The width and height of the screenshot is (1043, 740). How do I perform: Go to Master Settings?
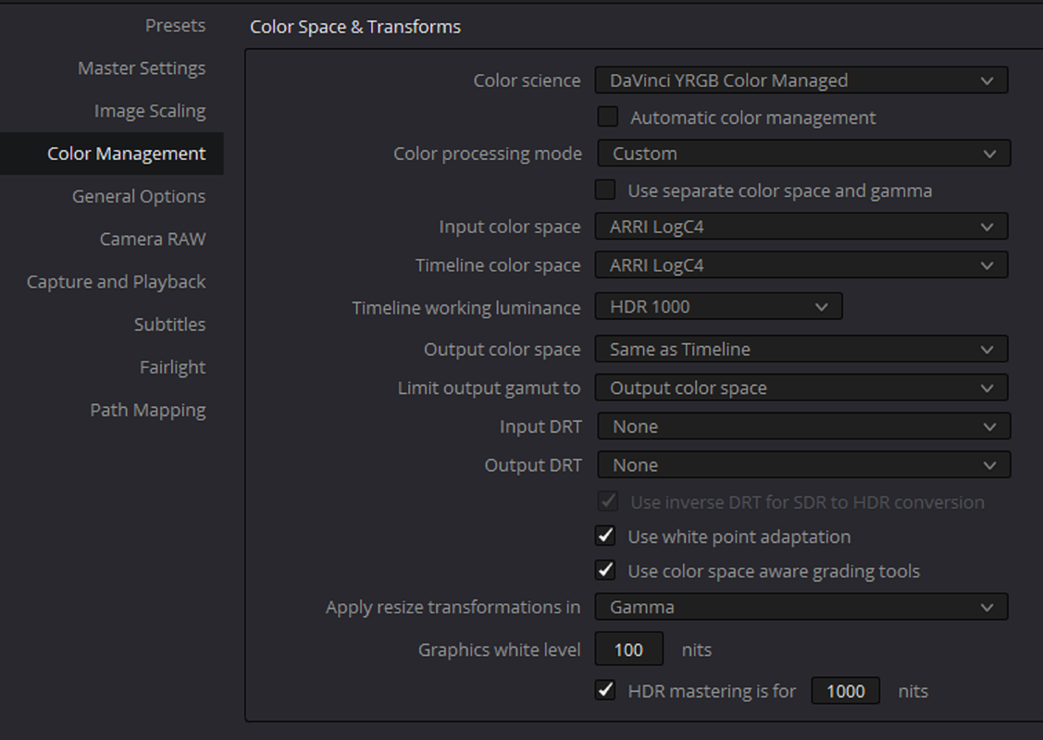tap(141, 68)
